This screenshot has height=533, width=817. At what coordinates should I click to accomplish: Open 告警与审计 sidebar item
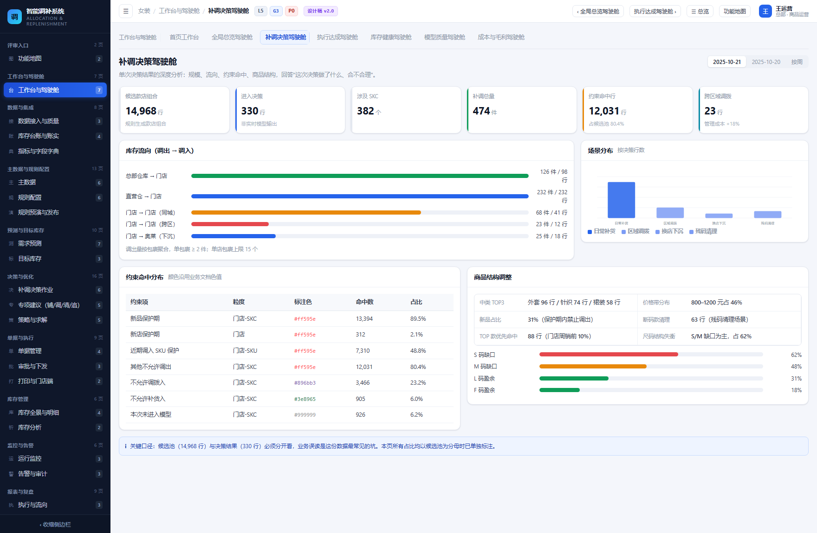(55, 474)
